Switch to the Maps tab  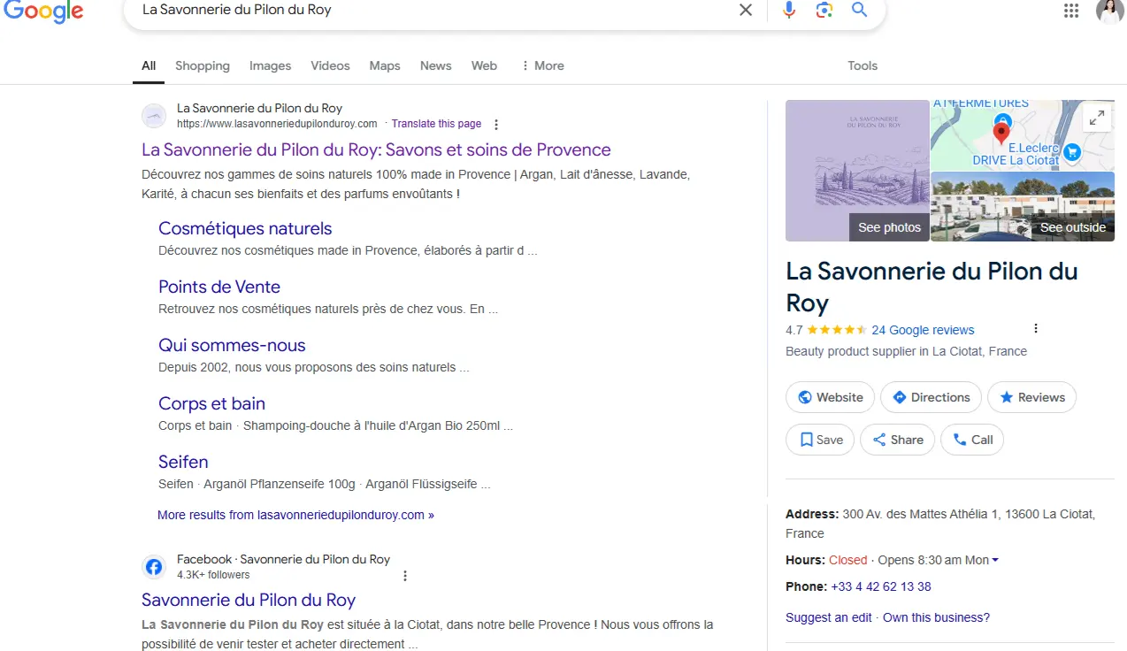[x=385, y=65]
